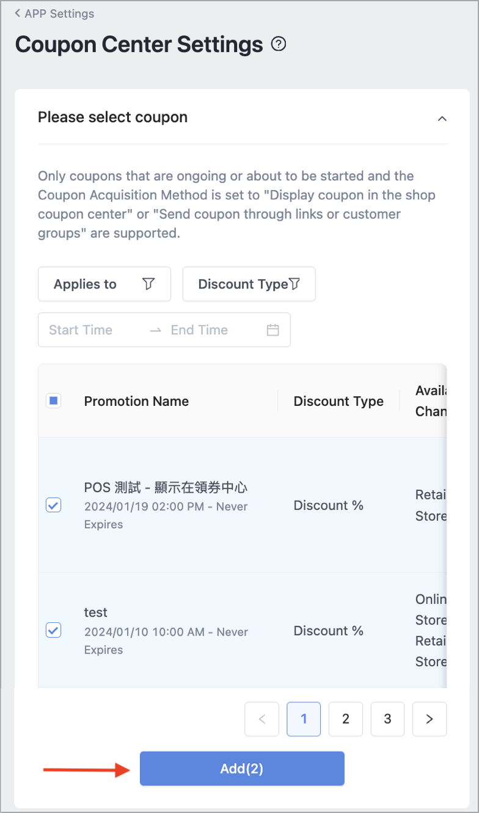Go to page 3
479x813 pixels.
(387, 719)
